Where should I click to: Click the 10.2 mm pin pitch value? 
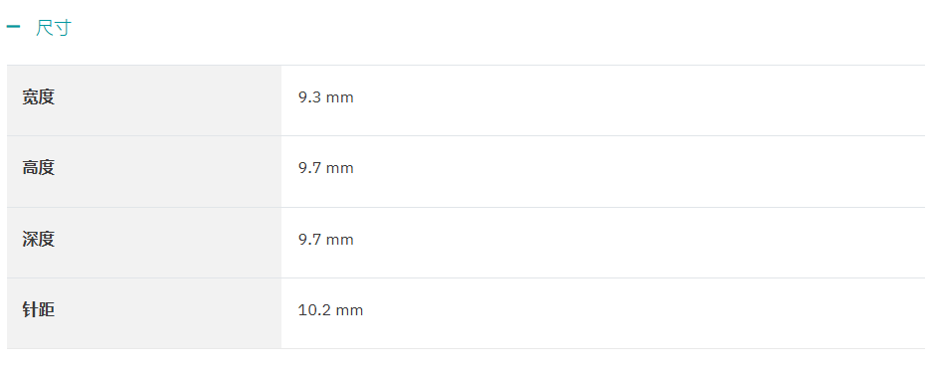[x=331, y=310]
